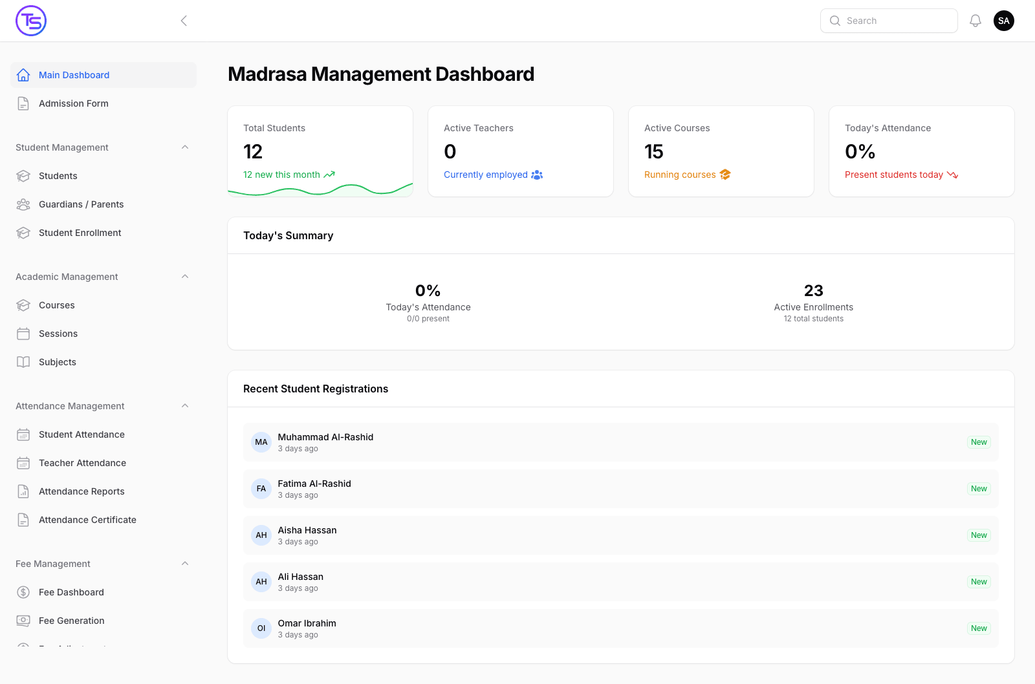Screen dimensions: 1035x684
Task: Open Sessions page
Action: (103, 334)
